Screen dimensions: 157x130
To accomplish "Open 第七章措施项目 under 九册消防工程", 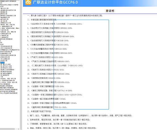I will coord(5,75).
